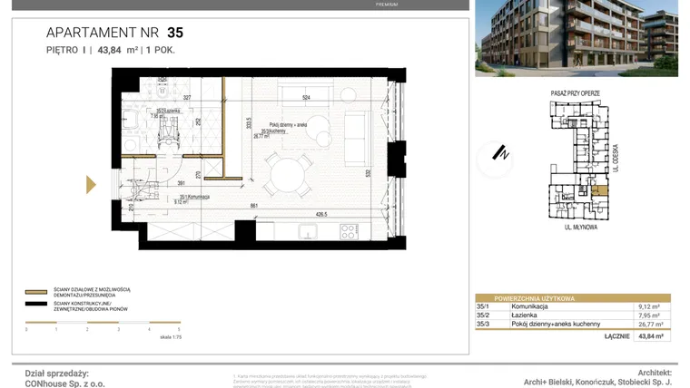Click the '9,12 m²' table value
Screen dimensions: 690x388
[649, 307]
